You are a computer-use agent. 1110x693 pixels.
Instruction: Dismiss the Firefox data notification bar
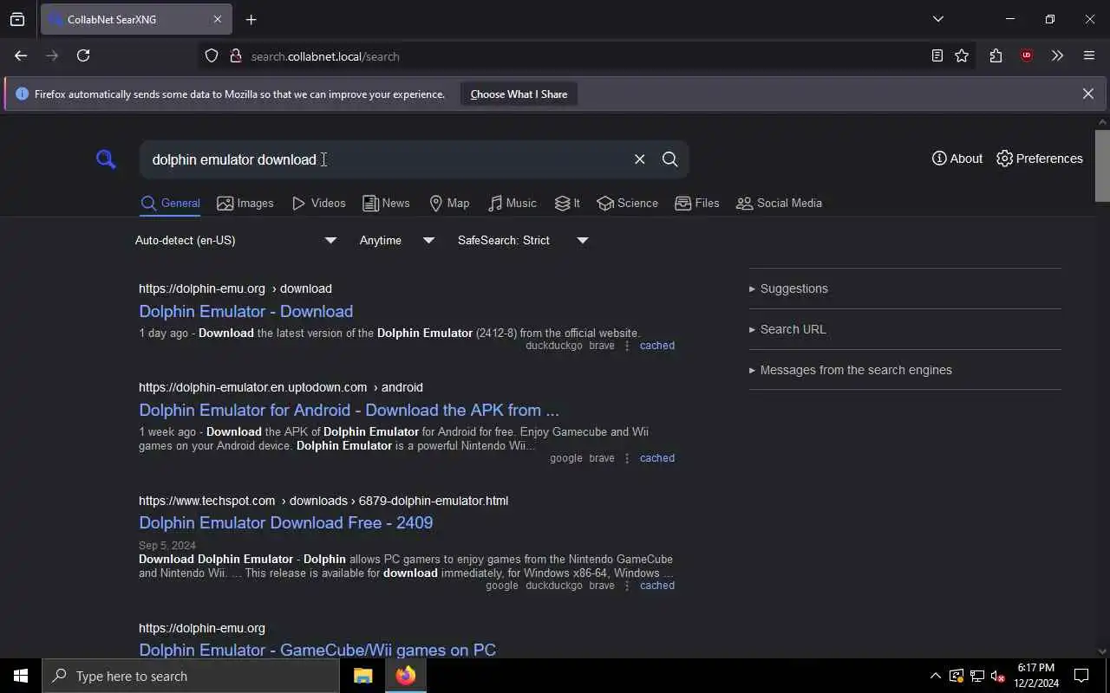click(x=1088, y=94)
